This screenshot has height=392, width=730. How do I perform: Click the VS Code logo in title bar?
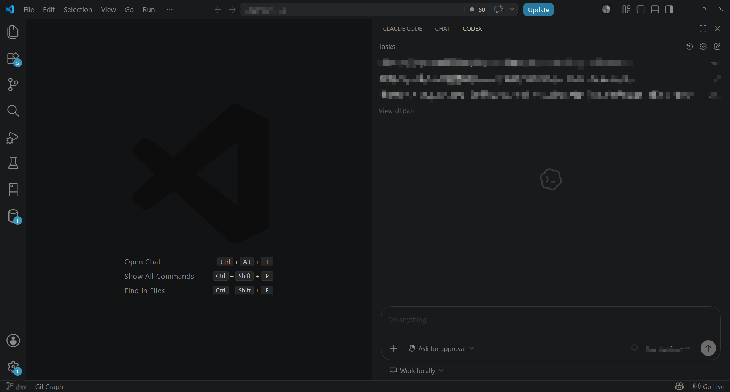10,9
